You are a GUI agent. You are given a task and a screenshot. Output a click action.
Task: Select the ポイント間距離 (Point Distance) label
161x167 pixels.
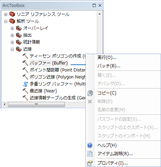58,70
